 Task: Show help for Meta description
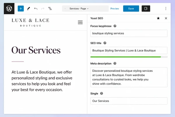(x=115, y=63)
